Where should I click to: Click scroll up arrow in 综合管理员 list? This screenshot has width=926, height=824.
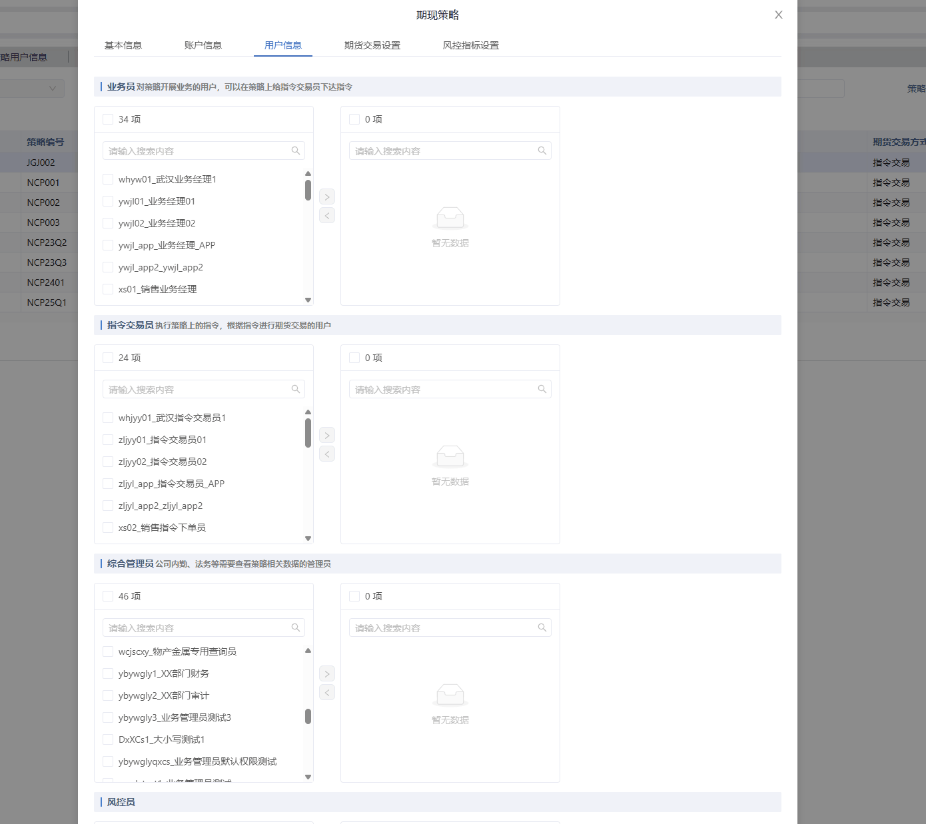(308, 650)
